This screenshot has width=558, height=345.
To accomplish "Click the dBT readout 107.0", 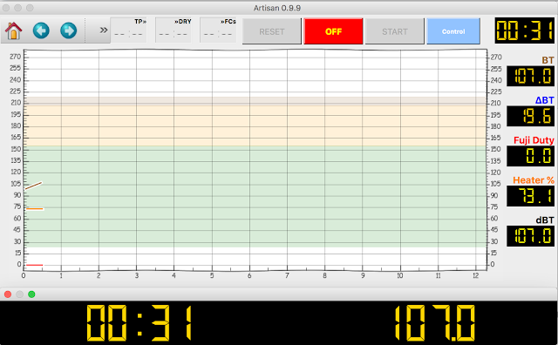I will [x=531, y=236].
